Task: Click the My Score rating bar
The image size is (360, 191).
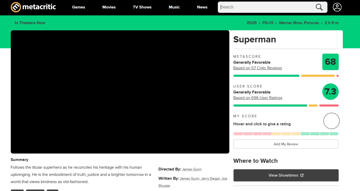Action: click(x=286, y=134)
